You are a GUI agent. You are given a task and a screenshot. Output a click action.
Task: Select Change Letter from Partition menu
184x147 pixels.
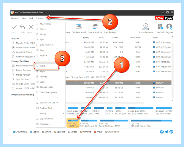pyautogui.click(x=50, y=87)
